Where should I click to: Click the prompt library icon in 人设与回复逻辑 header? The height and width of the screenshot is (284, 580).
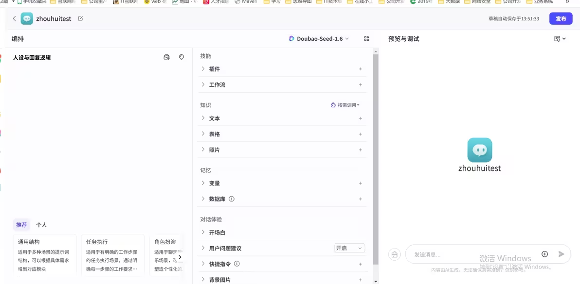coord(166,57)
